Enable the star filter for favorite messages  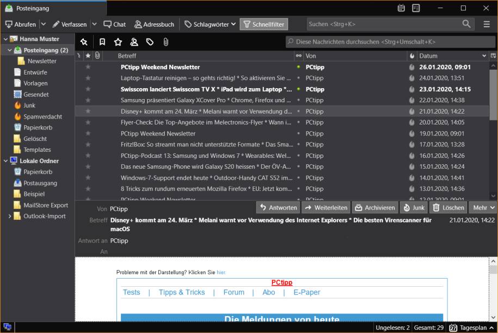118,42
